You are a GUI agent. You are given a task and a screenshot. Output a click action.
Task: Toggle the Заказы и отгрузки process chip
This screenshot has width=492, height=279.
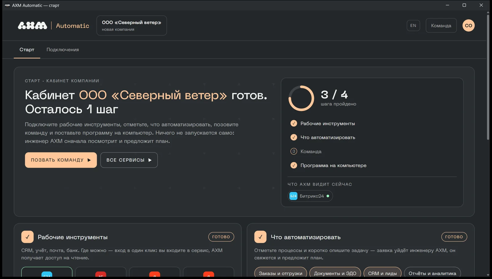(280, 272)
